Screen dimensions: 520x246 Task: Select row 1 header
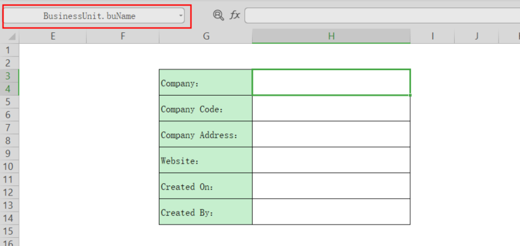(x=9, y=50)
